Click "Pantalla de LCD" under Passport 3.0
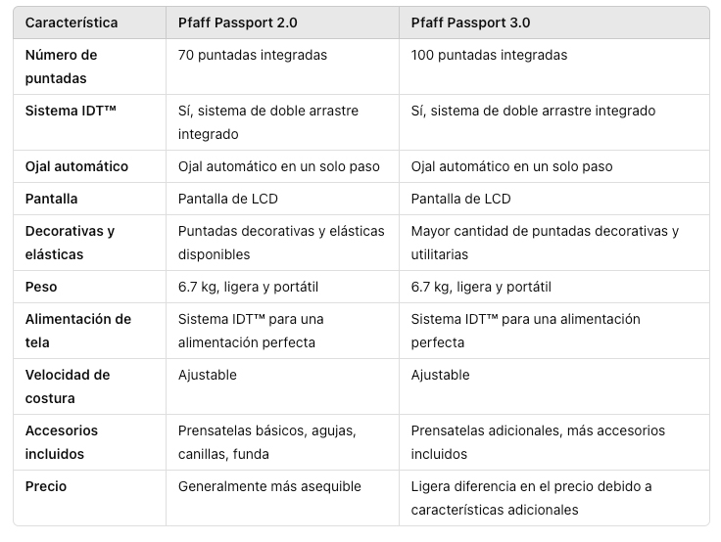Image resolution: width=721 pixels, height=542 pixels. coord(460,199)
